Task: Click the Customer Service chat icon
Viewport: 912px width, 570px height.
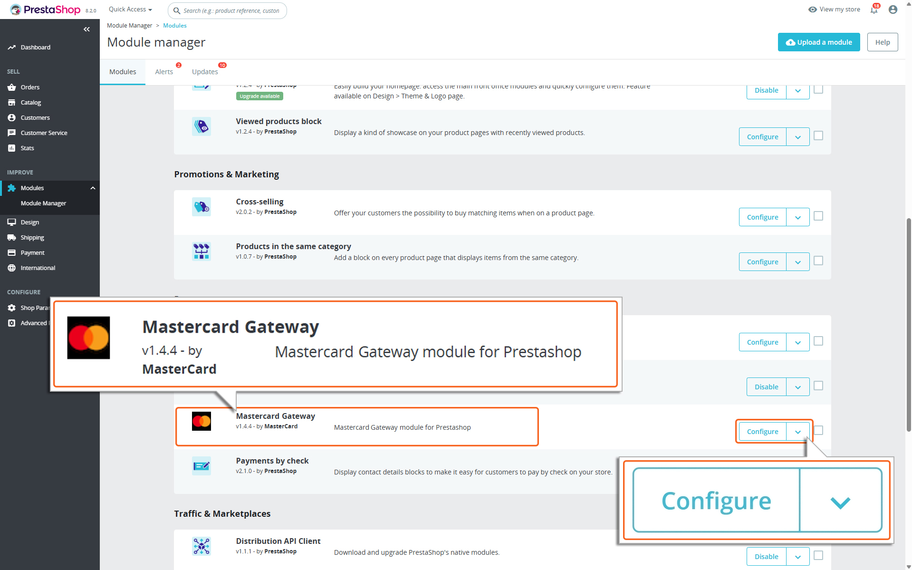Action: coord(12,133)
